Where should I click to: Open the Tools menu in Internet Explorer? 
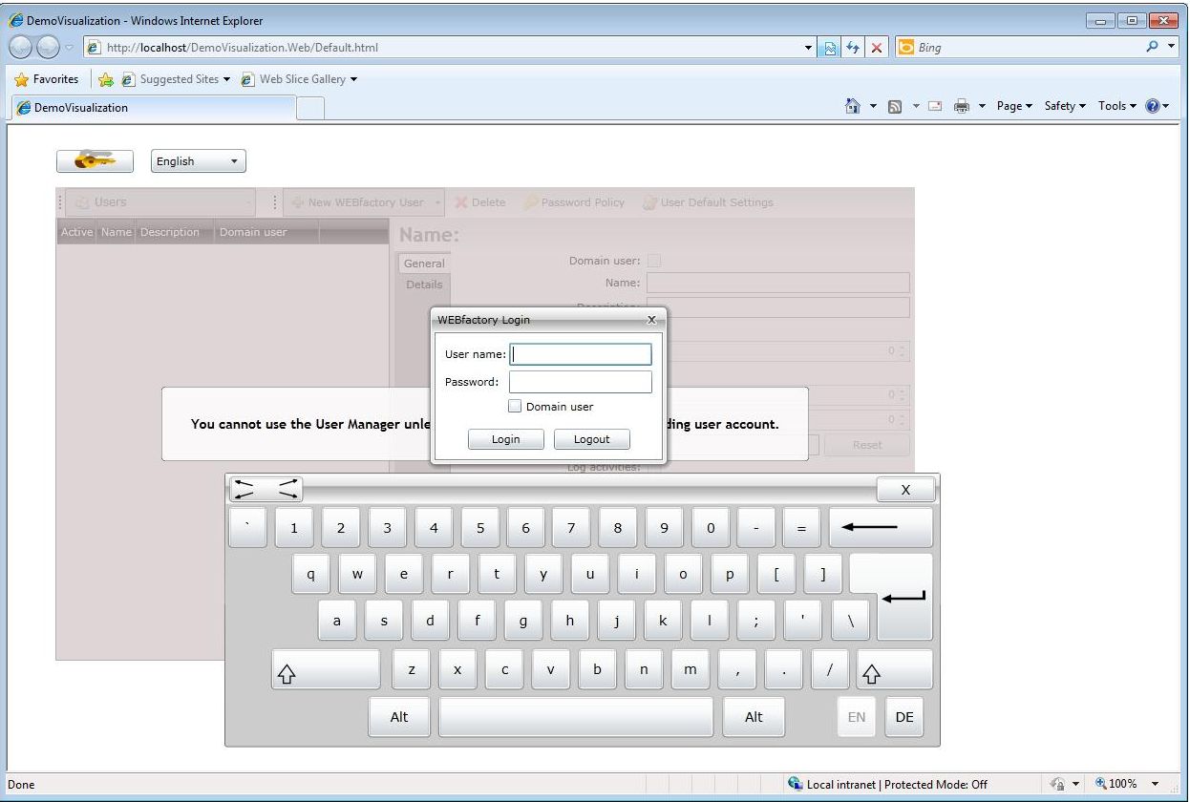[1116, 106]
